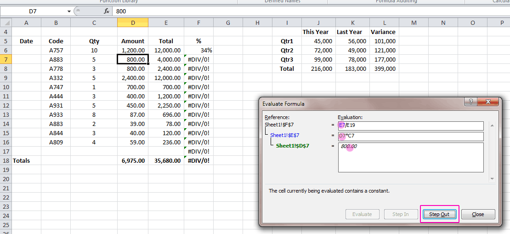510x234 pixels.
Task: Click the D7*C7 evaluation box
Action: pos(411,137)
